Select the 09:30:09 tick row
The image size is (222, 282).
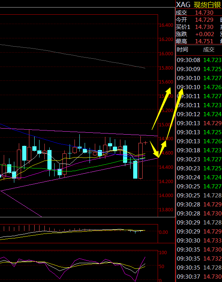tap(199, 69)
